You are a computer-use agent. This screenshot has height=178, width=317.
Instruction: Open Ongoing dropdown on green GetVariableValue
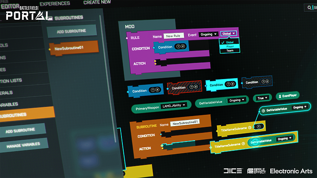[236, 100]
